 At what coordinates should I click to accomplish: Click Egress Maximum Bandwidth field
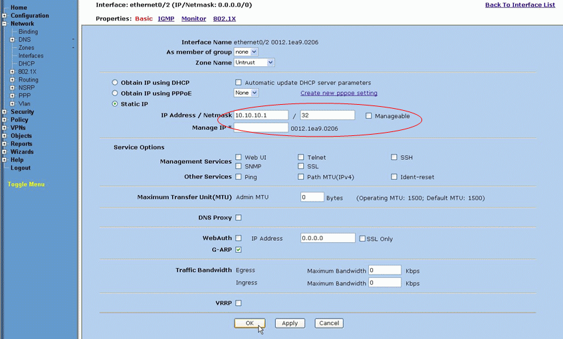pos(385,270)
